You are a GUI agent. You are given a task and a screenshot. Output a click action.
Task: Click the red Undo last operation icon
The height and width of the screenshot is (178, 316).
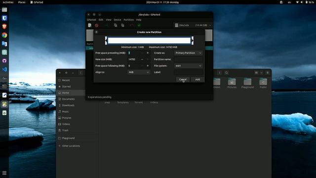click(x=132, y=25)
